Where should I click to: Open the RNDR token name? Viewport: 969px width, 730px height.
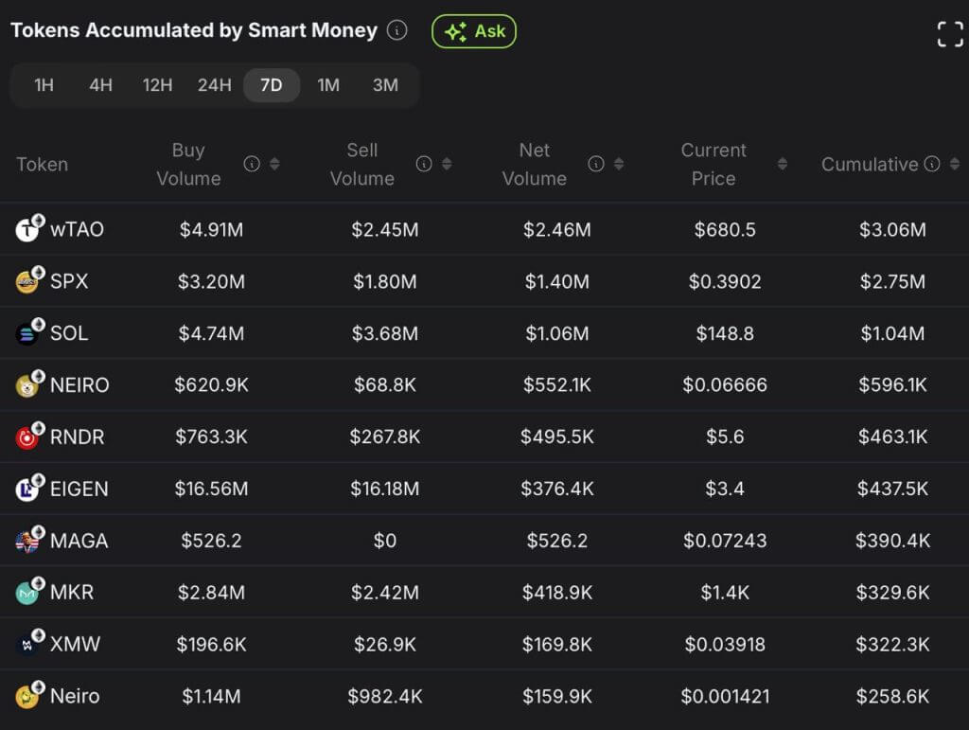pos(77,437)
